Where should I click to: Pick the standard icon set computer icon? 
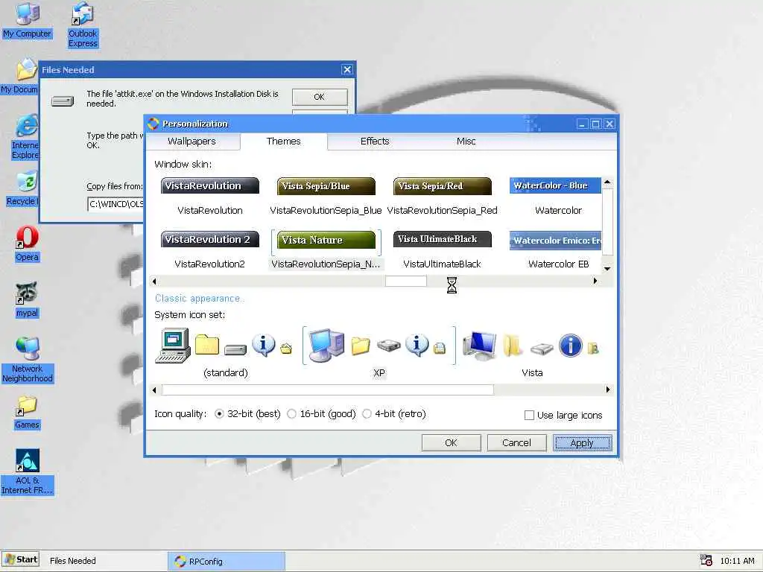point(173,346)
